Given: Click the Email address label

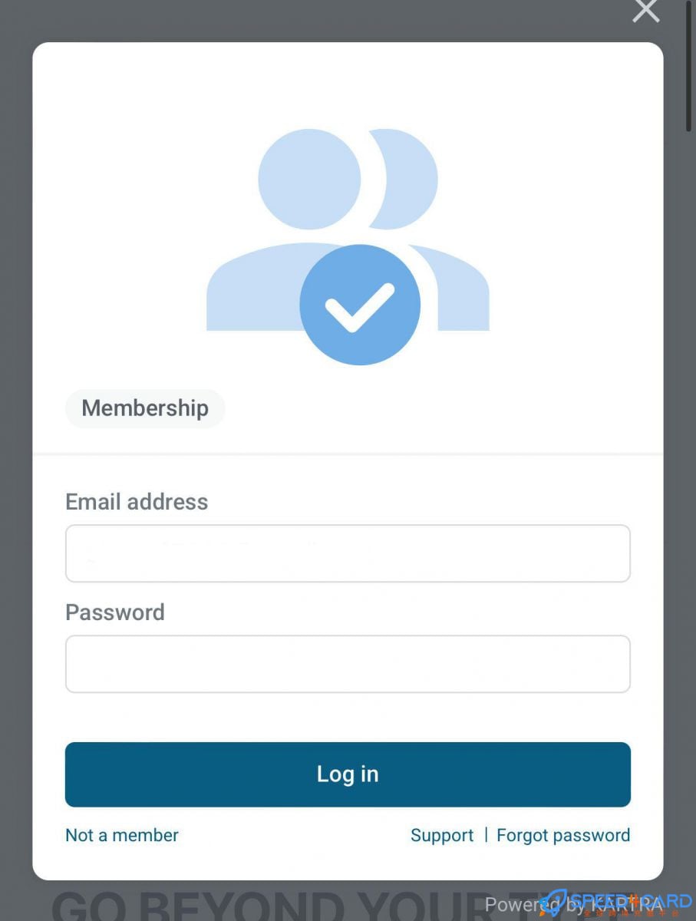Looking at the screenshot, I should coord(137,502).
